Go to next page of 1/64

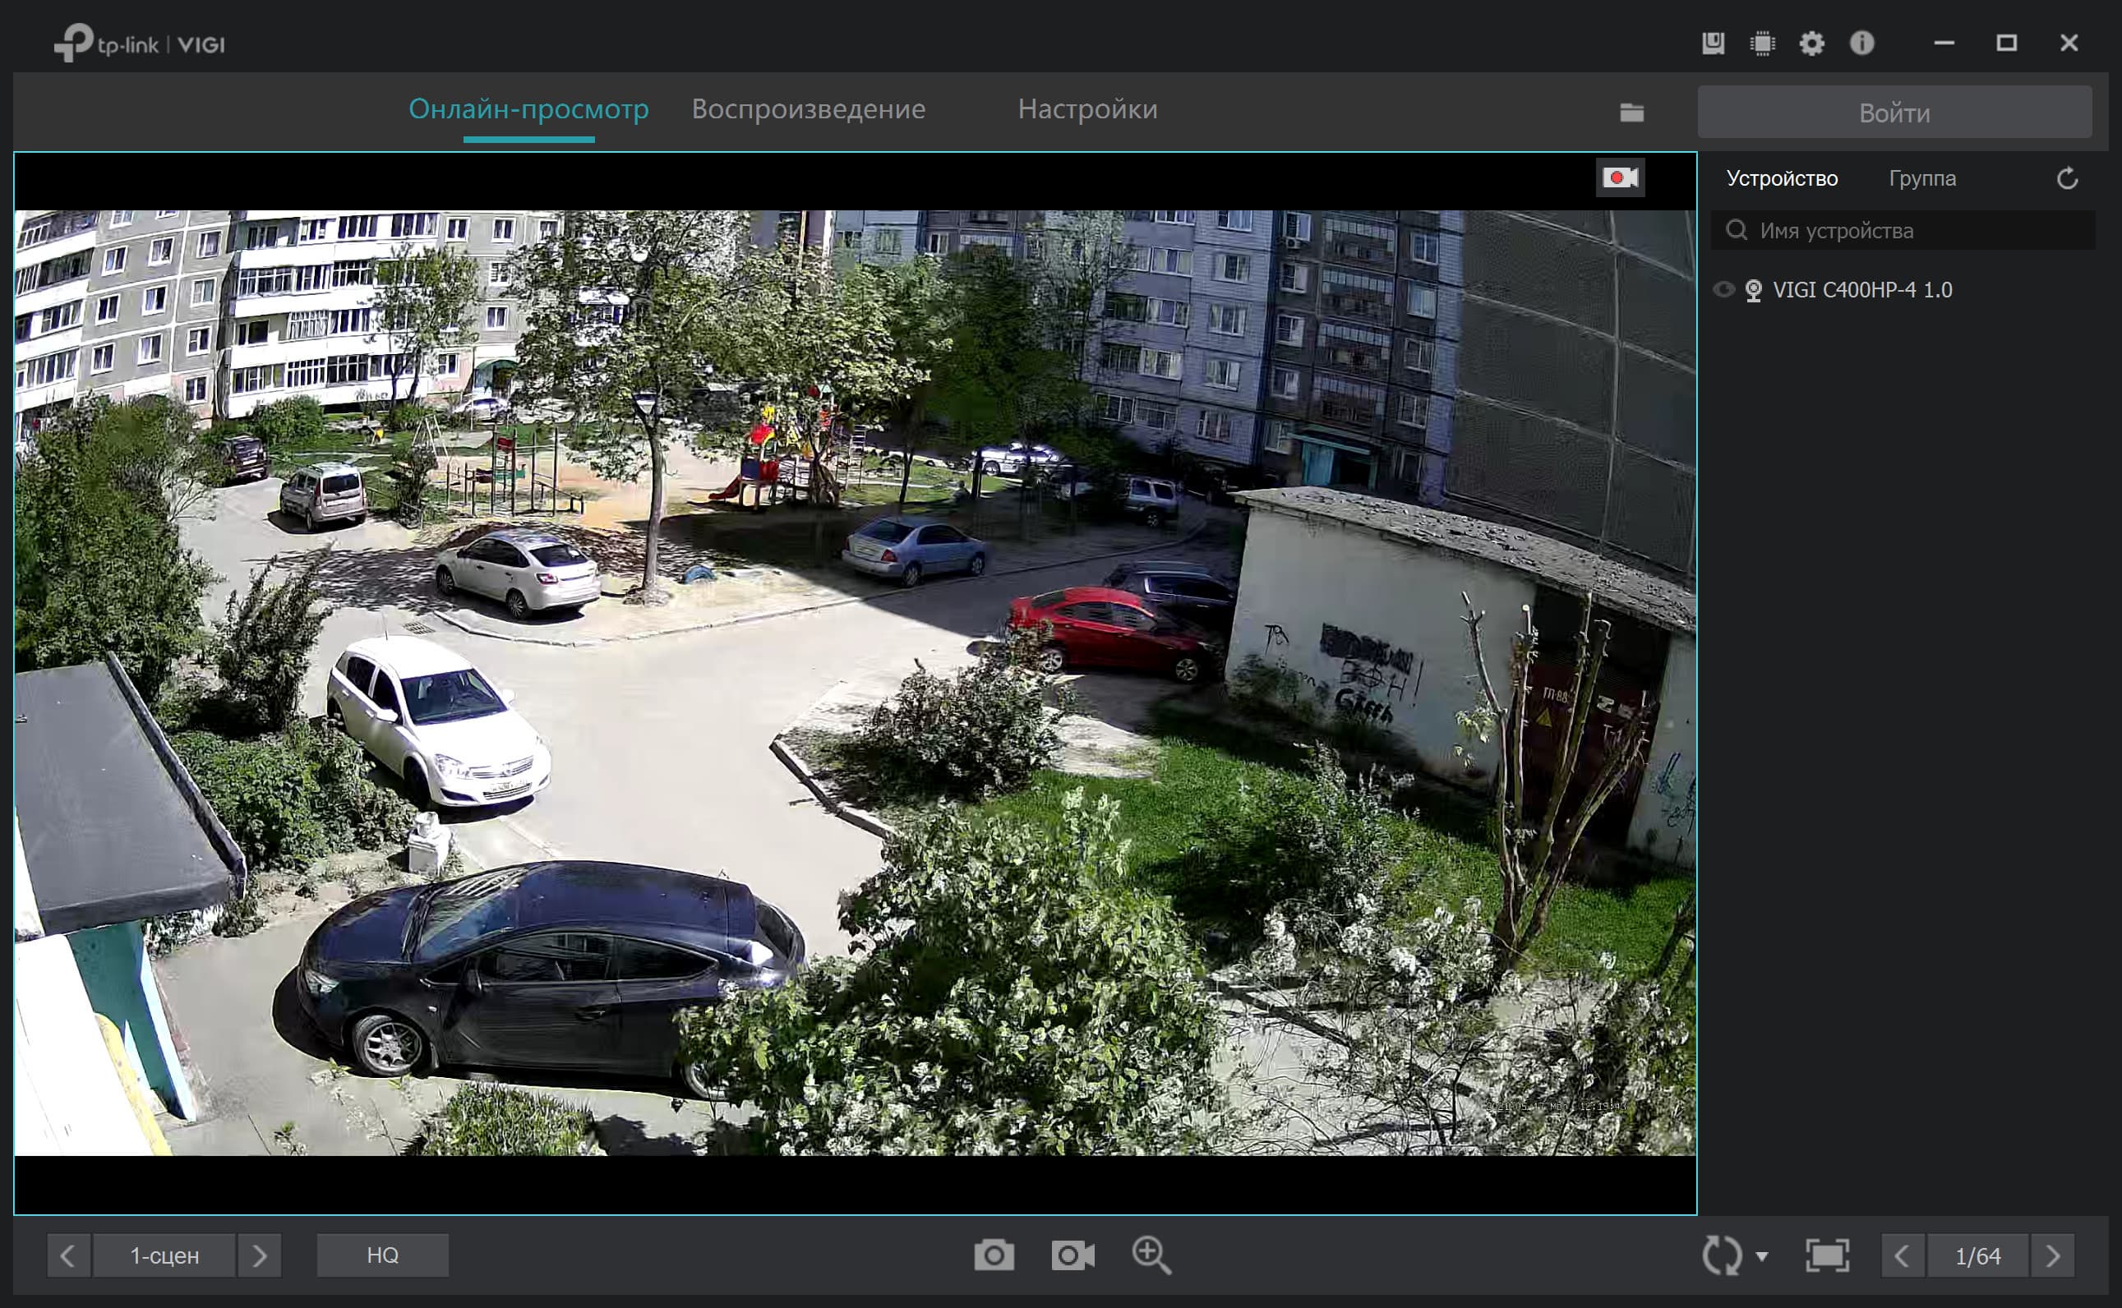(x=2053, y=1256)
